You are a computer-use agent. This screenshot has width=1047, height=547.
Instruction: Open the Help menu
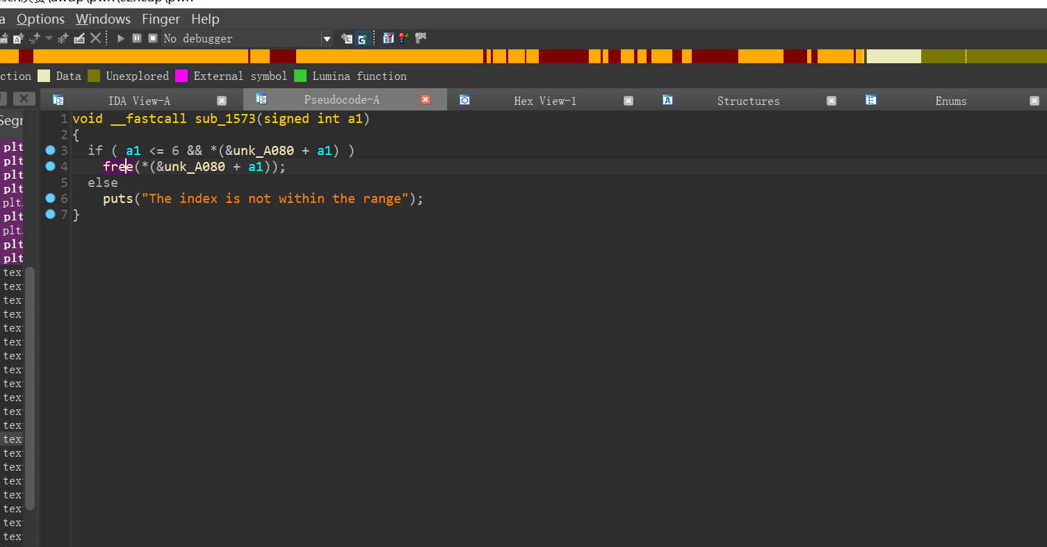click(205, 19)
